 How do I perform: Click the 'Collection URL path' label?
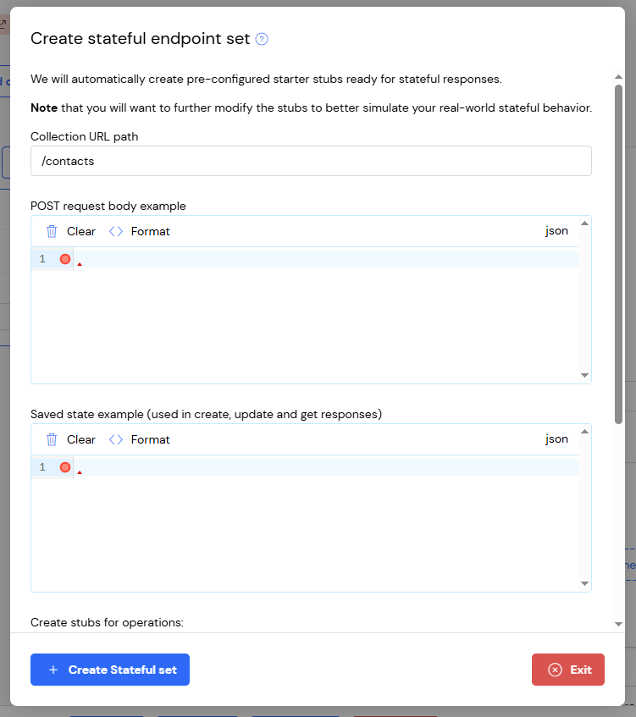84,136
